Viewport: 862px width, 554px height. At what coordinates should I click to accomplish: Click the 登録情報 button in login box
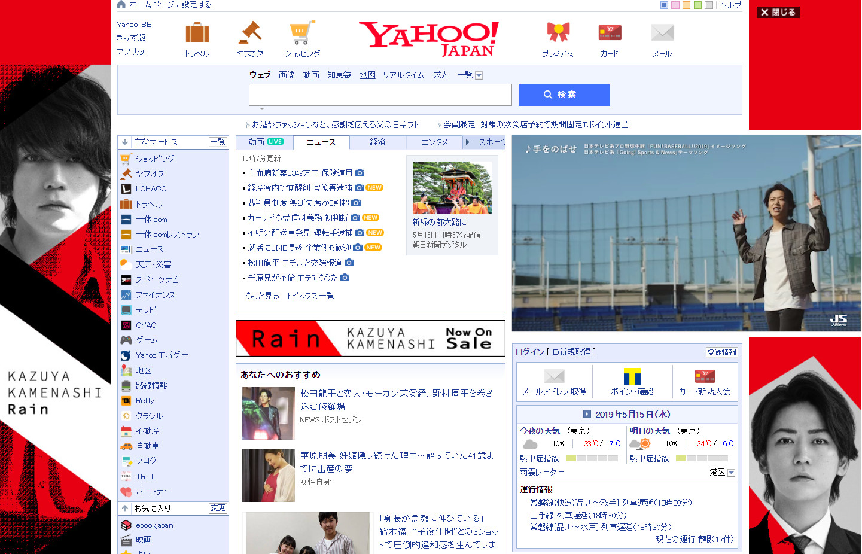[722, 352]
